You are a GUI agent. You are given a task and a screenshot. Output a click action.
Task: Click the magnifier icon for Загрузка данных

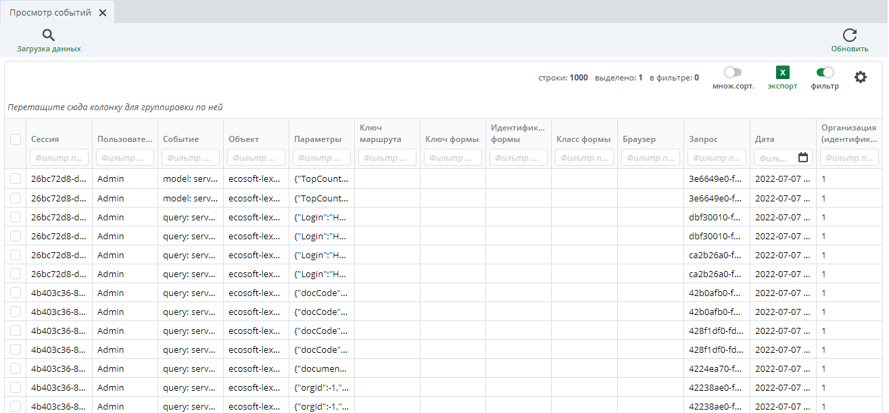49,36
